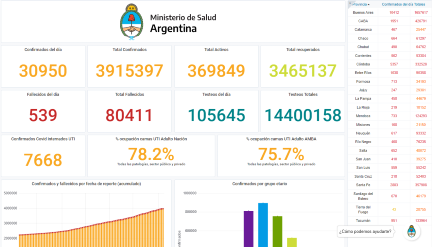Click the info corner icon on the province table

coord(350,3)
